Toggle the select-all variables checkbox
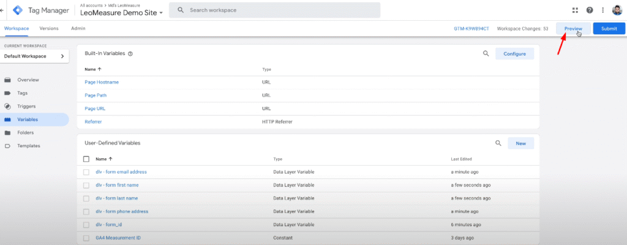627x245 pixels. click(x=86, y=159)
